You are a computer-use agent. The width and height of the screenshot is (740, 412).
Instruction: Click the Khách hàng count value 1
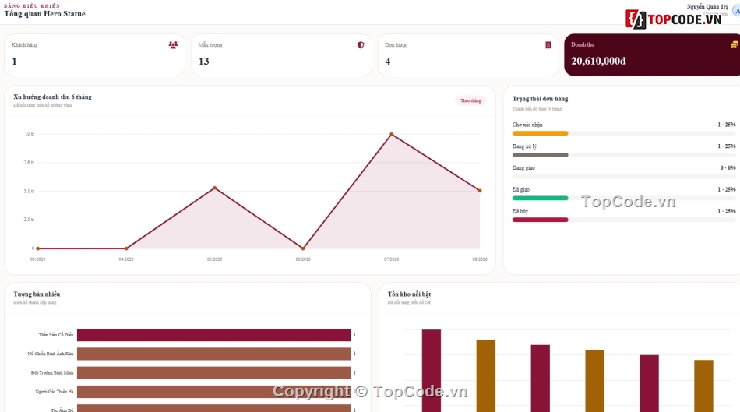(14, 62)
